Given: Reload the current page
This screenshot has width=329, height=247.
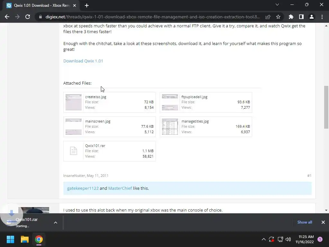Looking at the screenshot, I should click(28, 17).
